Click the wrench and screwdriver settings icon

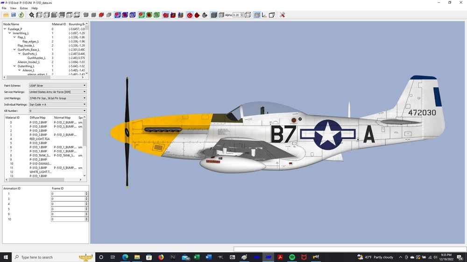pos(282,15)
